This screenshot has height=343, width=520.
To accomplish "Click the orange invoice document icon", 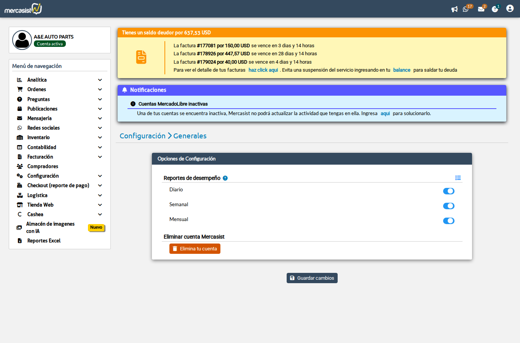I will pyautogui.click(x=141, y=57).
